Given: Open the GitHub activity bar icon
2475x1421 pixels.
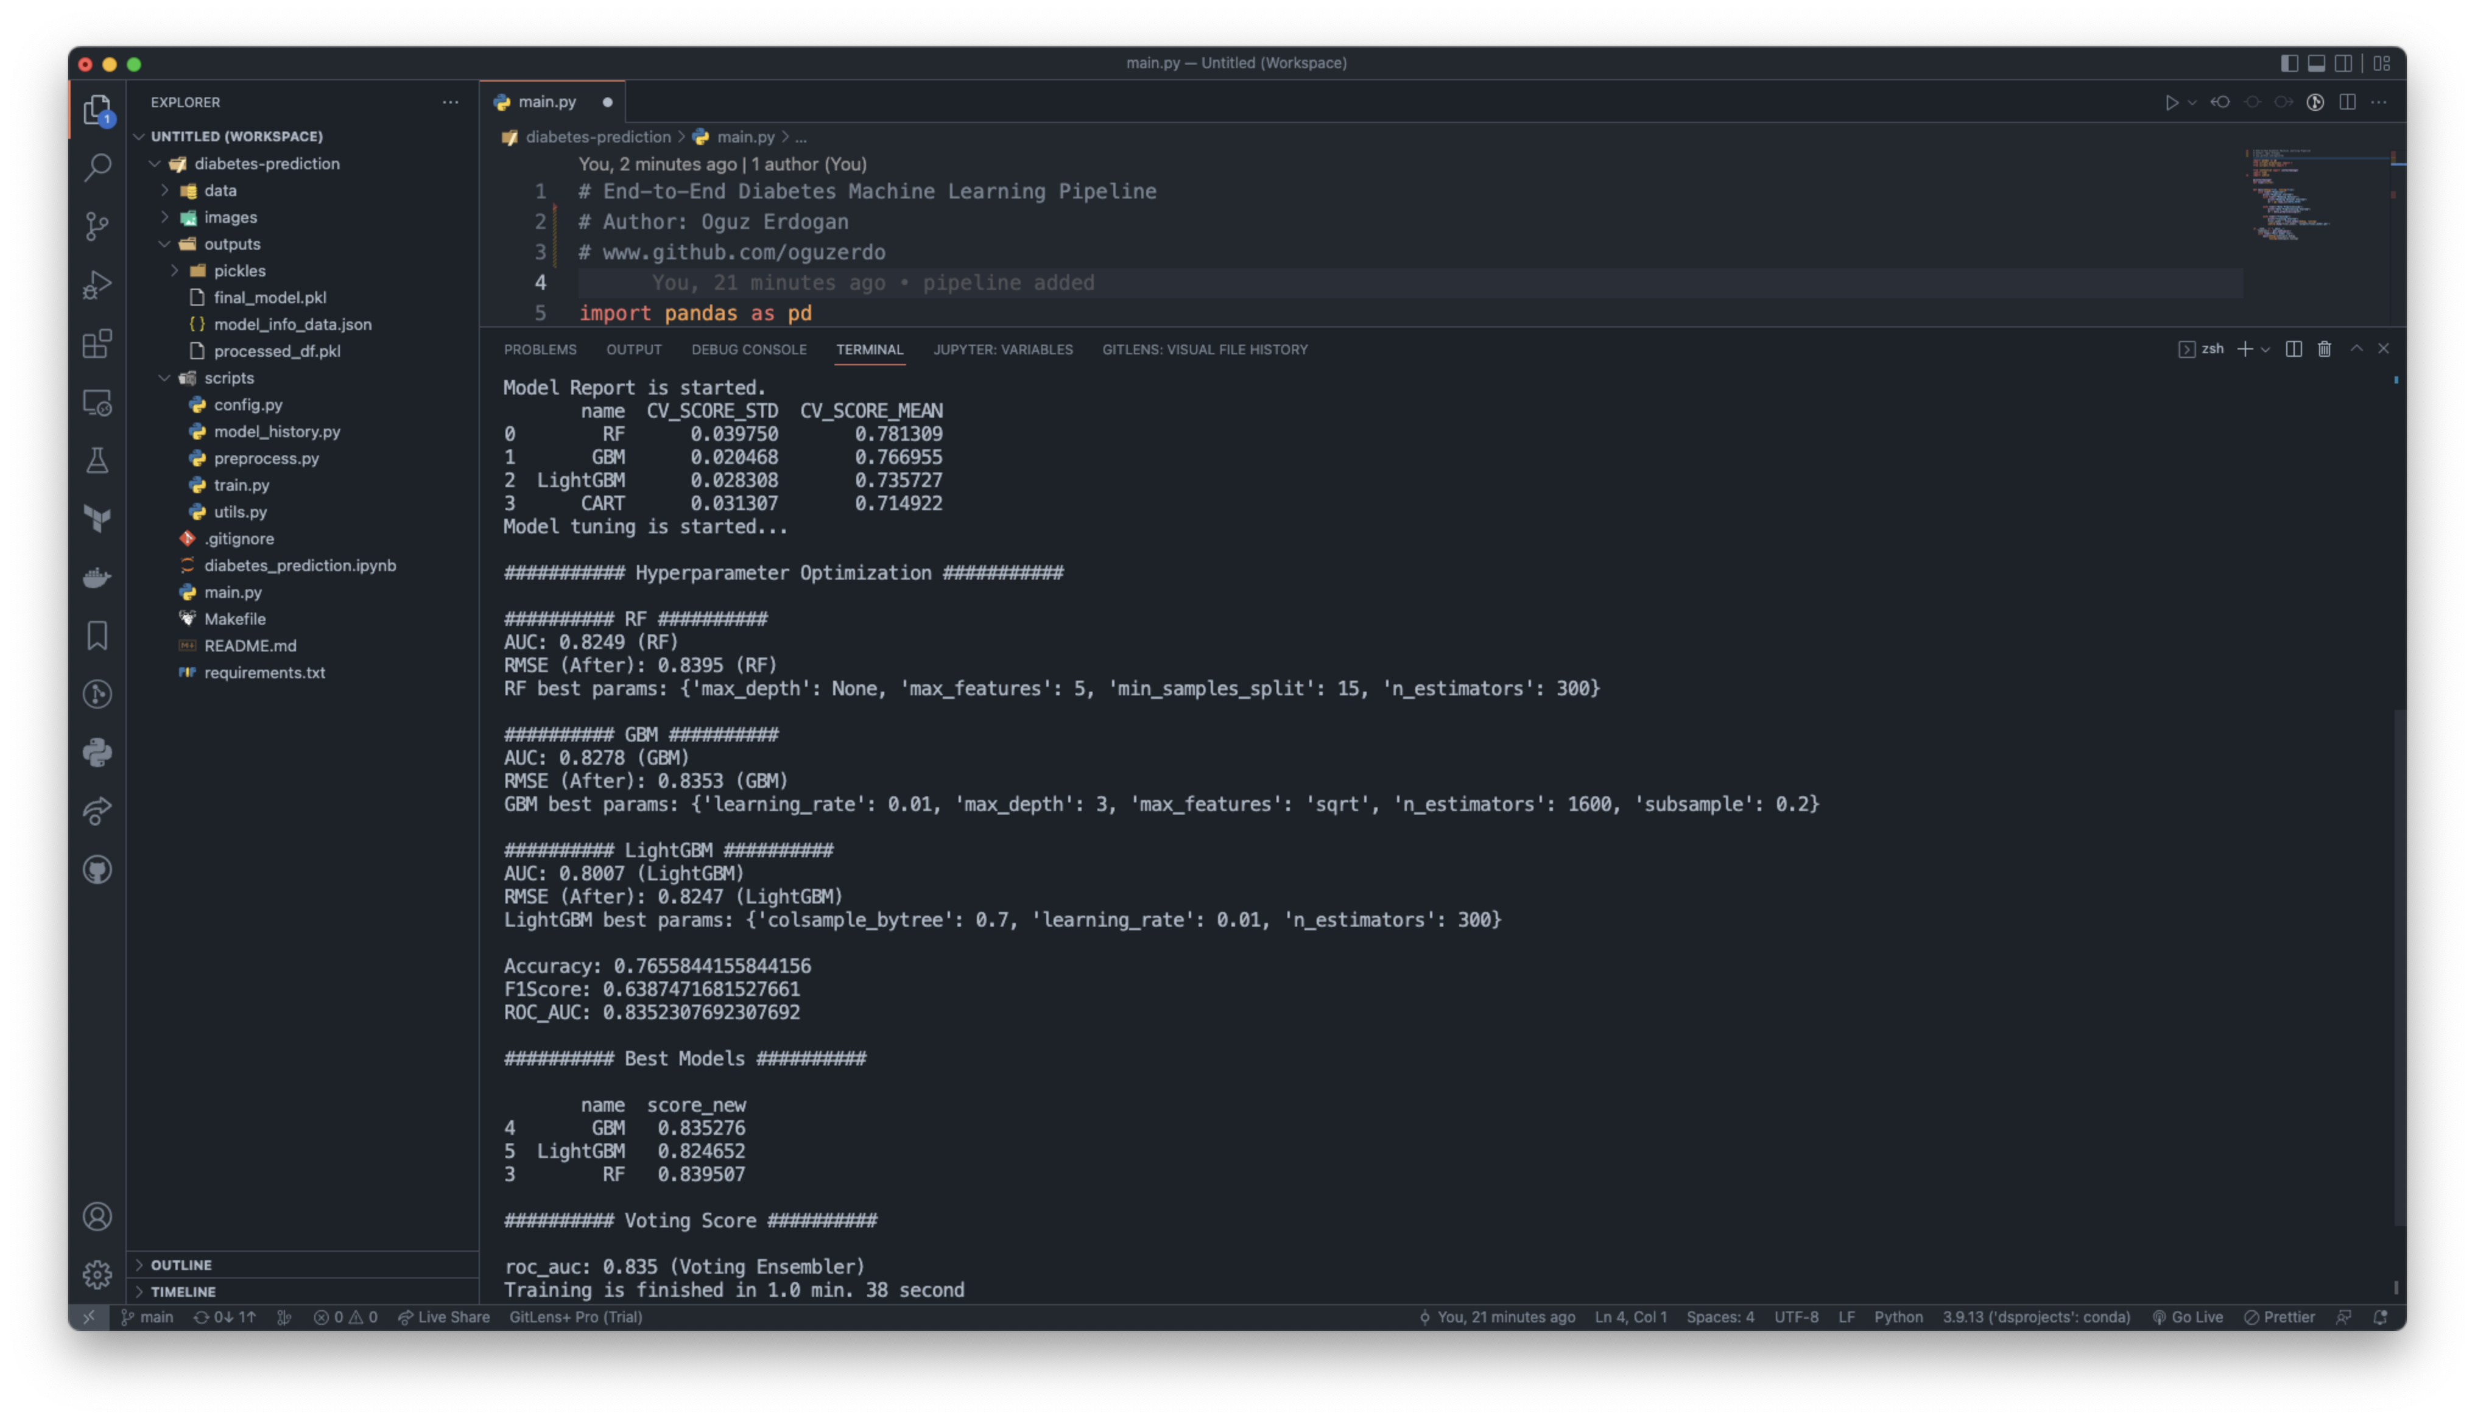Looking at the screenshot, I should click(x=97, y=869).
